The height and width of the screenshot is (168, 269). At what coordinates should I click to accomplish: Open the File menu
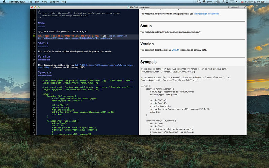pyautogui.click(x=30, y=2)
